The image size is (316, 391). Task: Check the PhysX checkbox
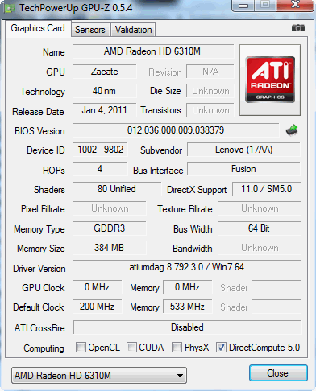(177, 347)
